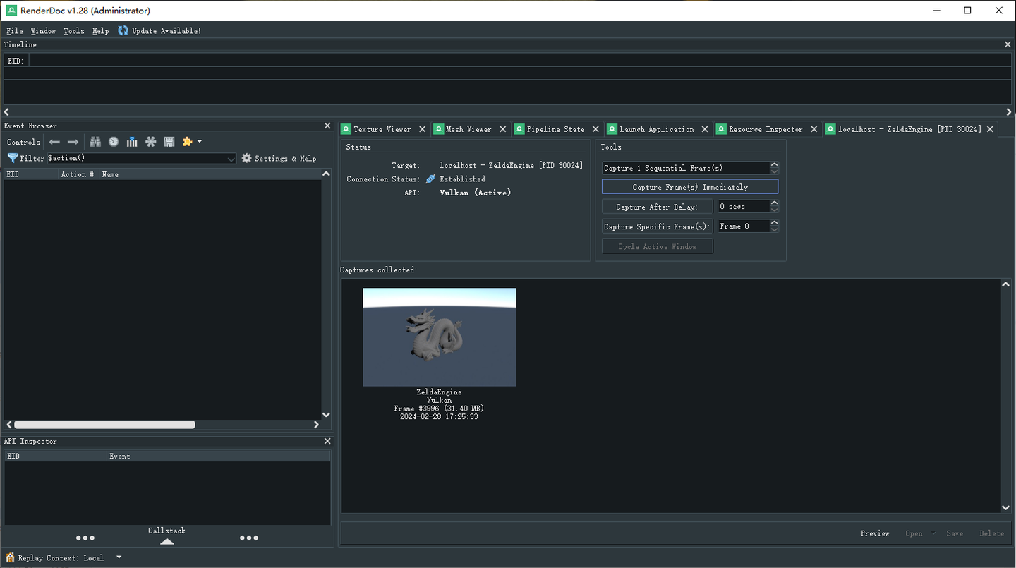Click the left arrow previous action icon
This screenshot has height=568, width=1016.
pyautogui.click(x=54, y=142)
